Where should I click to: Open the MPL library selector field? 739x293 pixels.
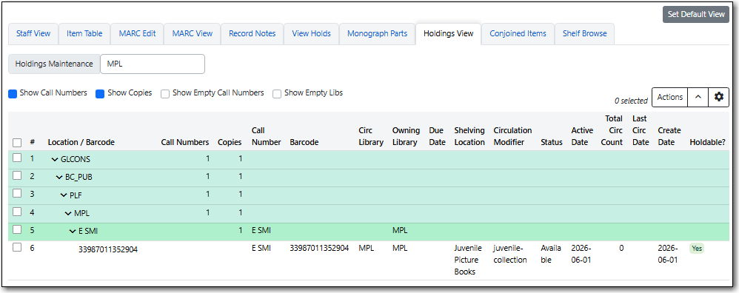click(x=153, y=64)
